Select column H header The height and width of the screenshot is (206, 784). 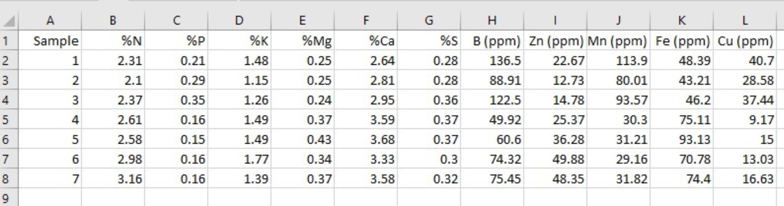coord(492,20)
